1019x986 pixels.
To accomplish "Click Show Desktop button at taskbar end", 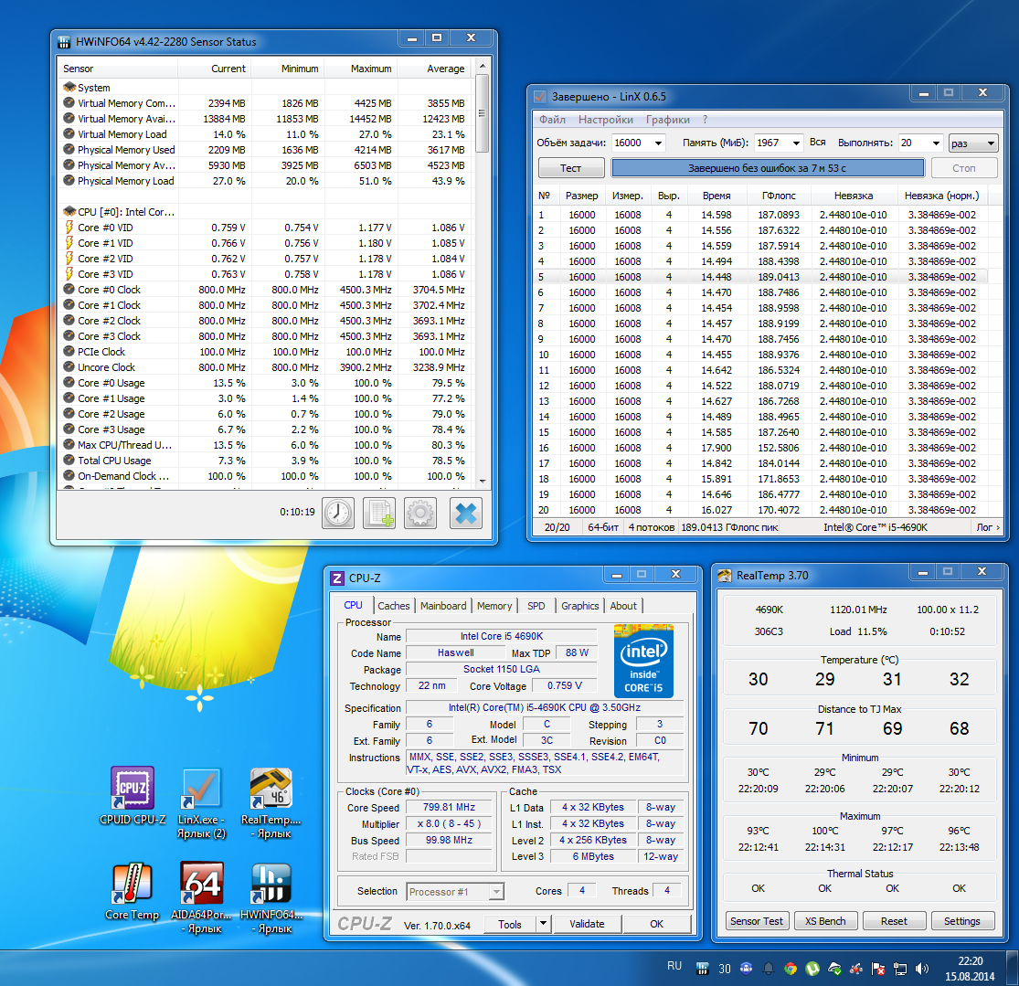I will coord(1012,969).
